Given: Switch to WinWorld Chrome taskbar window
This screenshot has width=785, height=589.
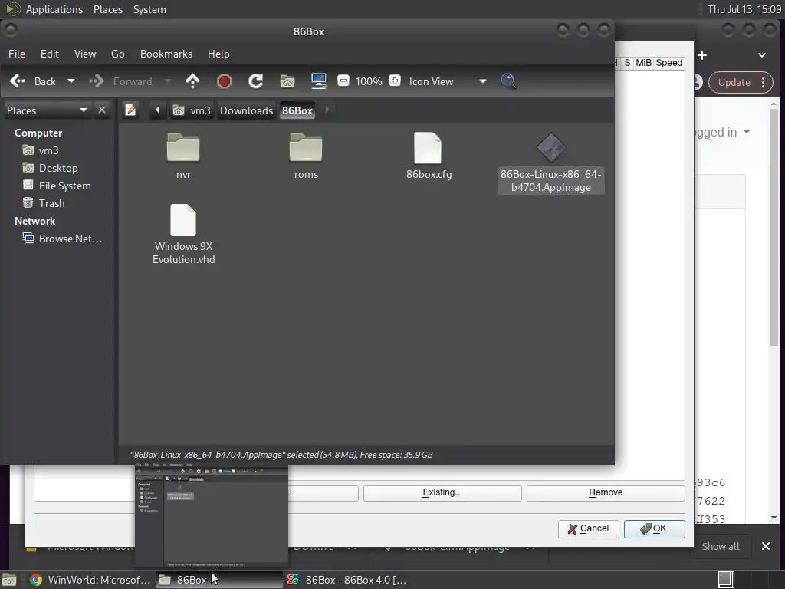Looking at the screenshot, I should coord(90,580).
